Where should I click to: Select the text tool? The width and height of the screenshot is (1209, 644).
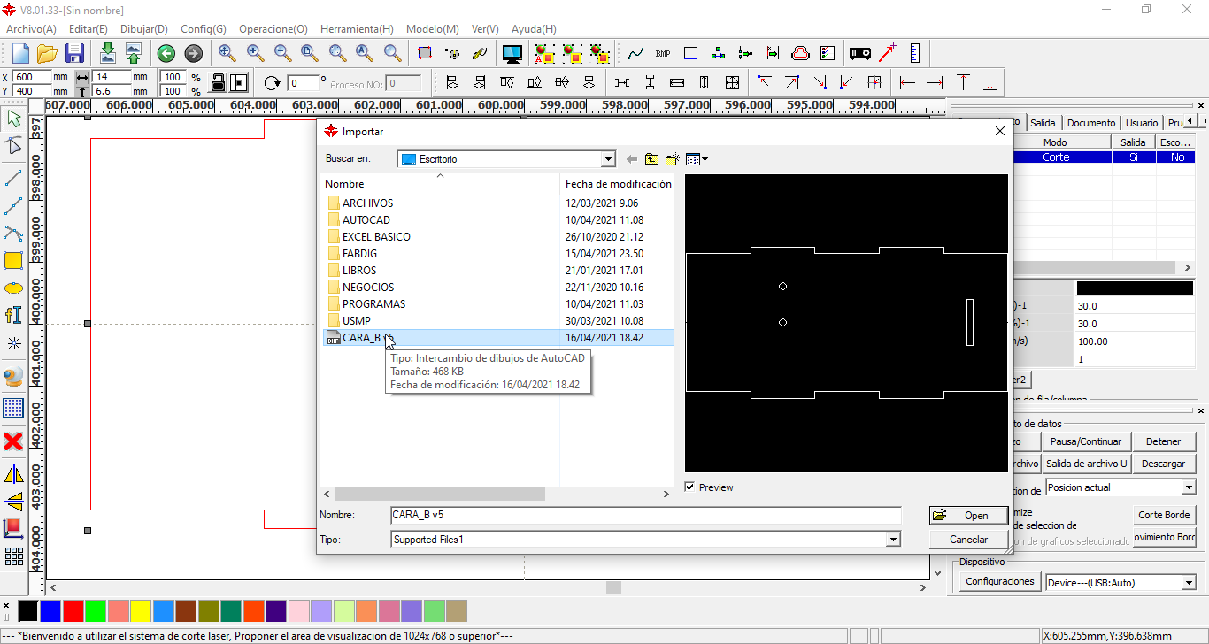tap(13, 315)
